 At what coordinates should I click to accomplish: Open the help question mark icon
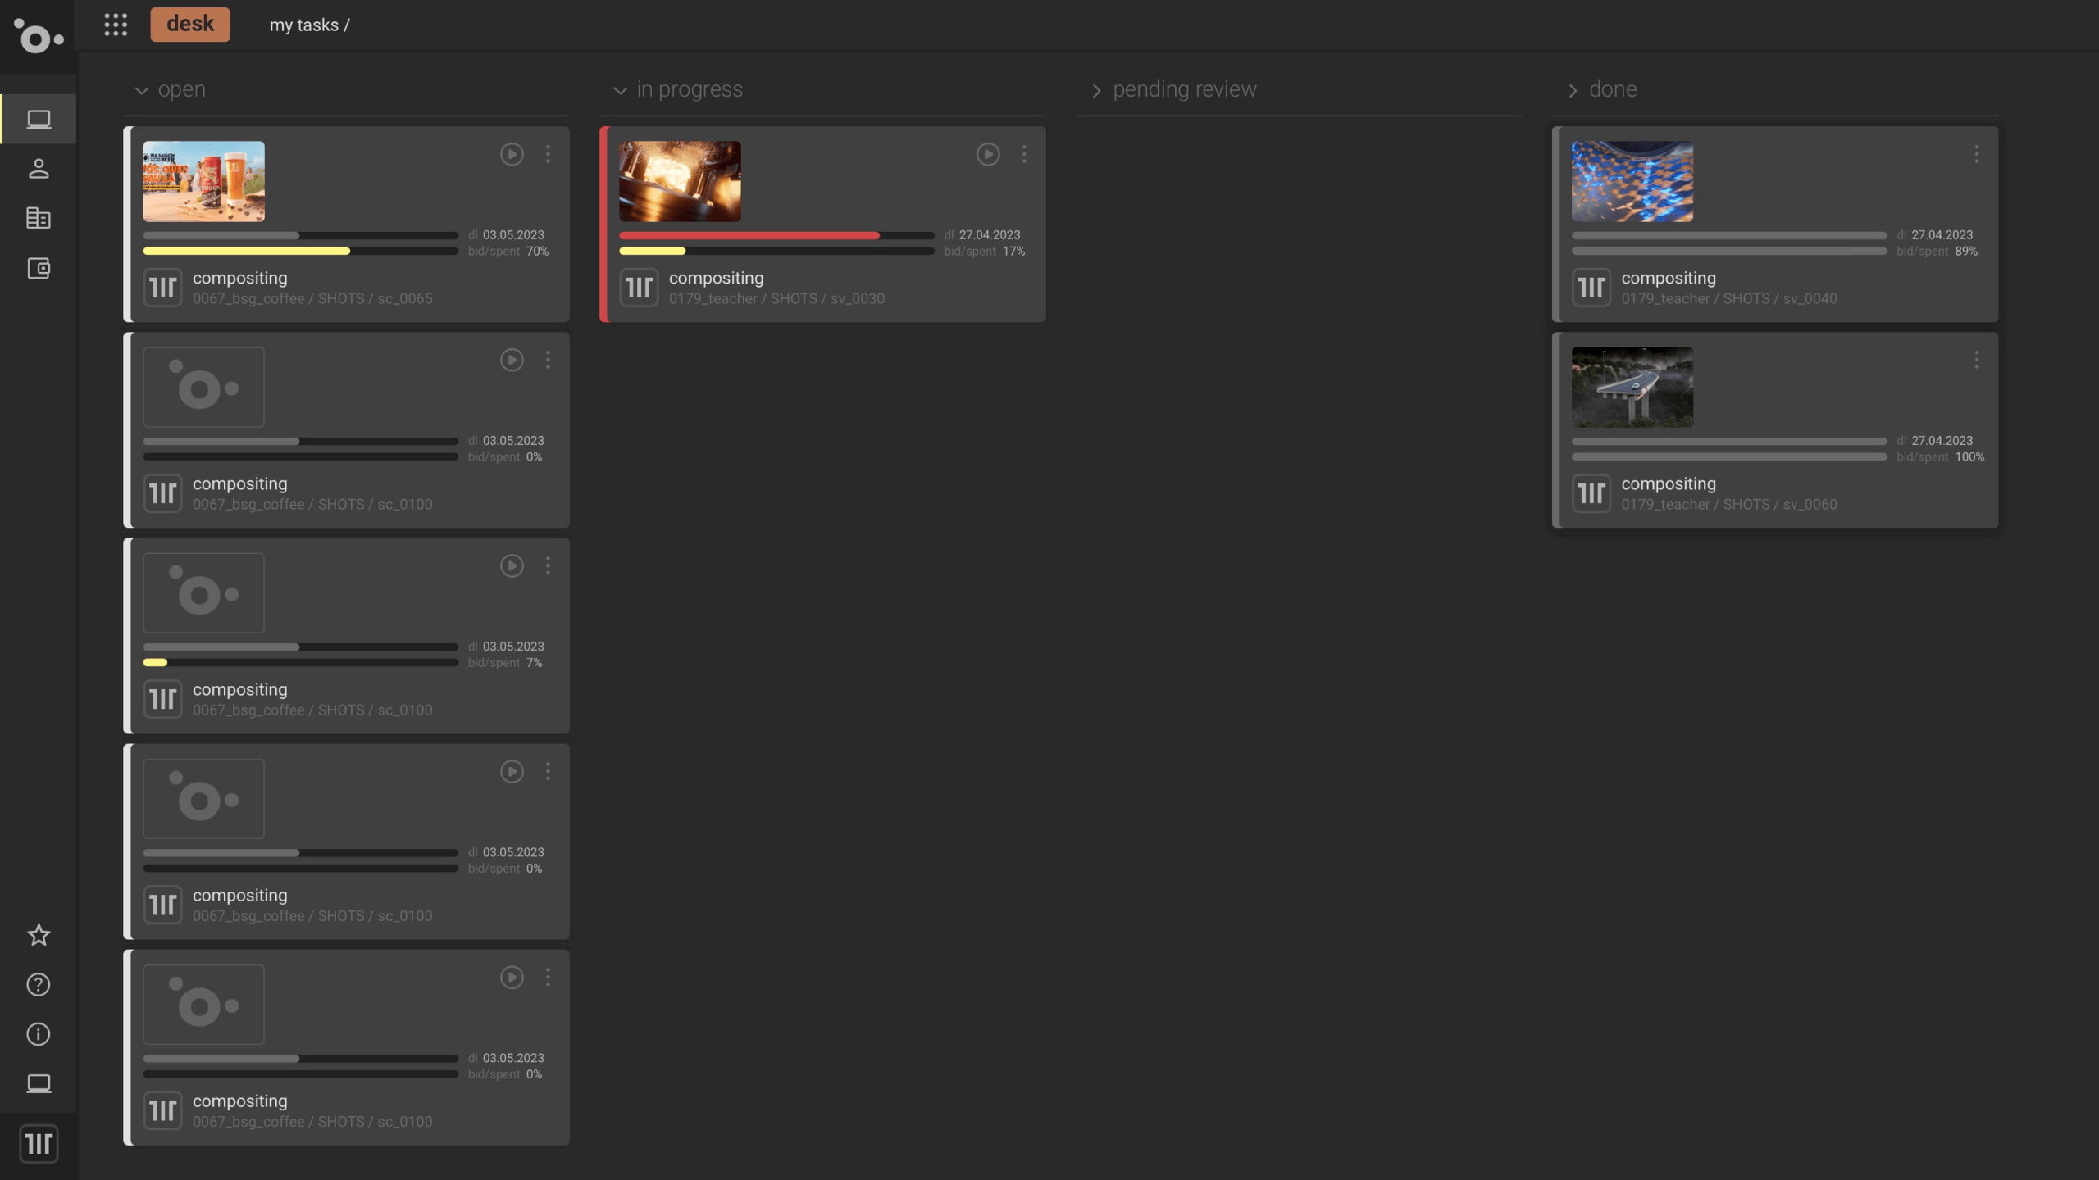point(39,984)
